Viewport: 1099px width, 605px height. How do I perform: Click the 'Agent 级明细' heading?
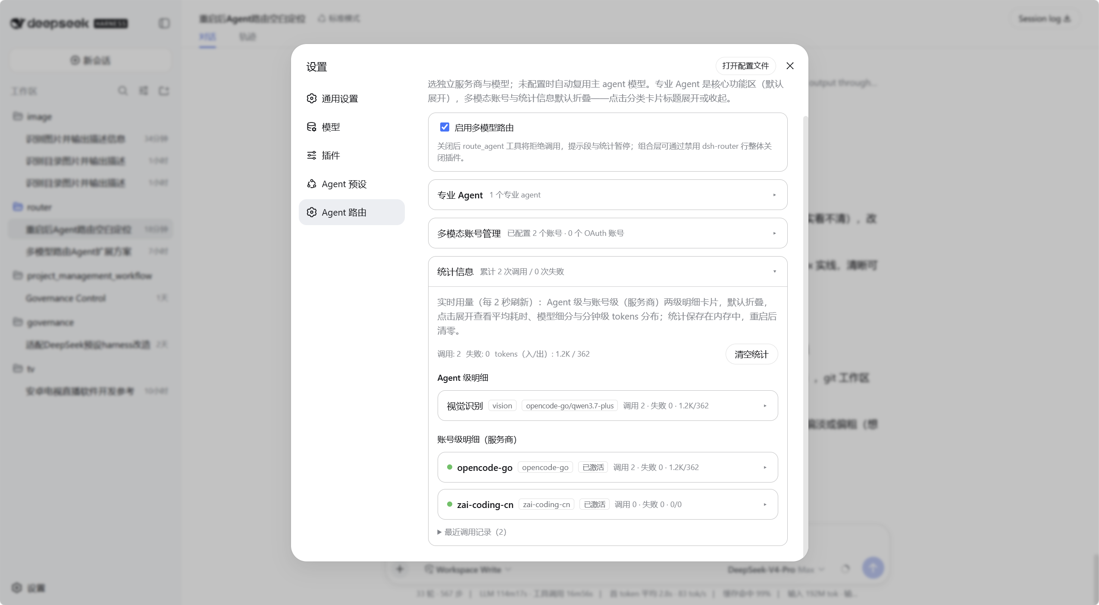tap(463, 378)
